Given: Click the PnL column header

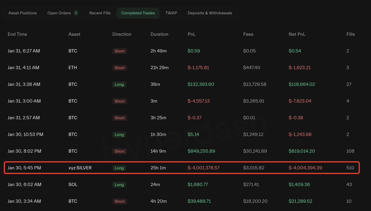Looking at the screenshot, I should point(192,34).
